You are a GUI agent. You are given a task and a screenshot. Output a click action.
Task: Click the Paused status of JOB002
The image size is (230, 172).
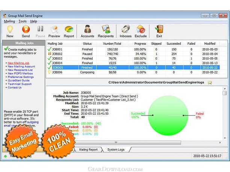pos(87,54)
